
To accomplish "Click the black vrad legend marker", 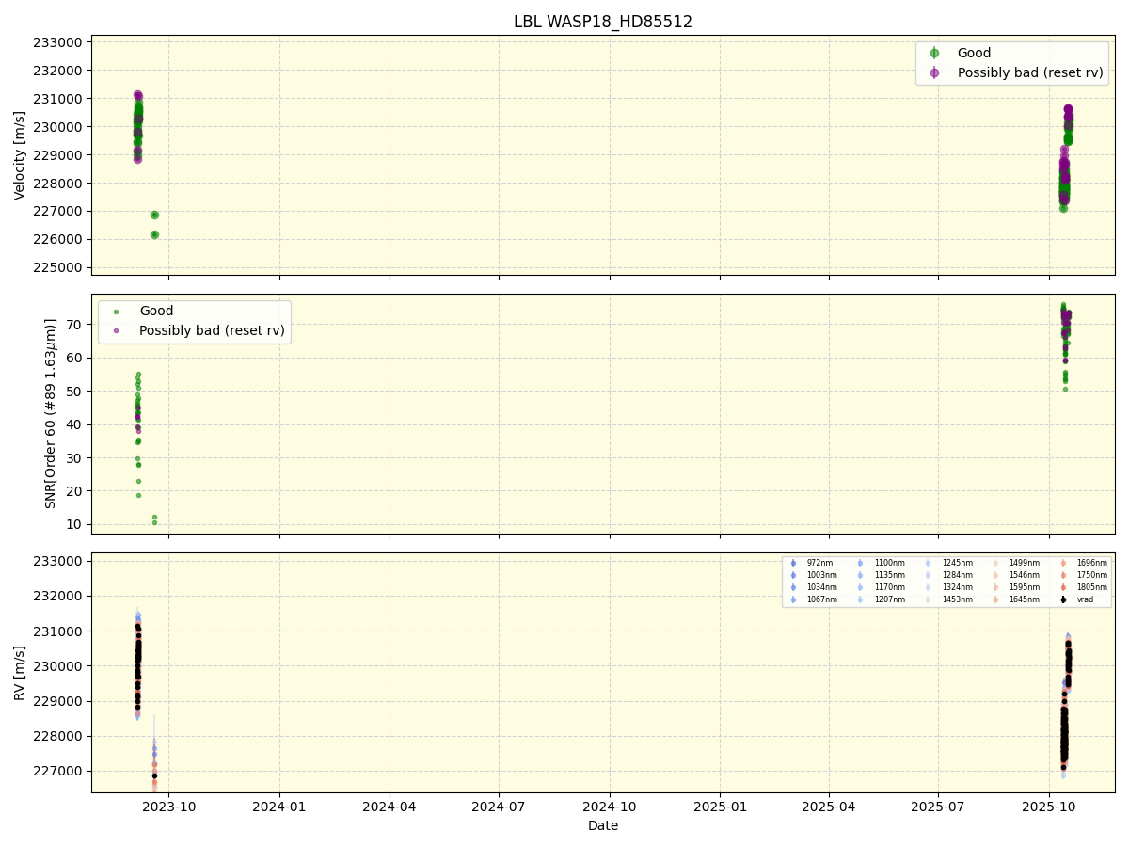I will (x=1063, y=599).
